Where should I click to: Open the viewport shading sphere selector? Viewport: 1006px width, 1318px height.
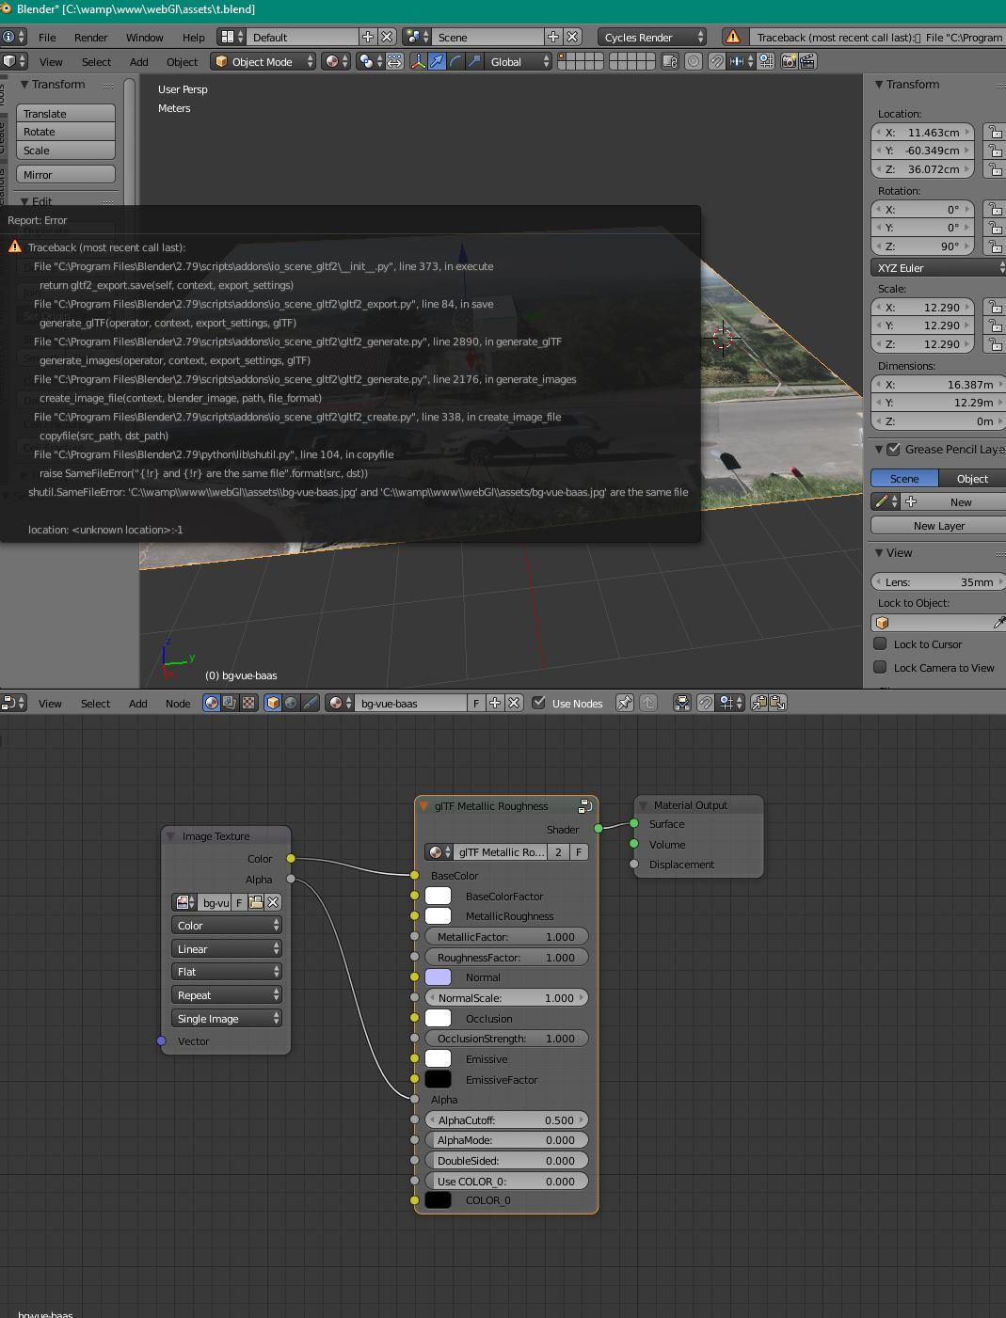click(336, 61)
